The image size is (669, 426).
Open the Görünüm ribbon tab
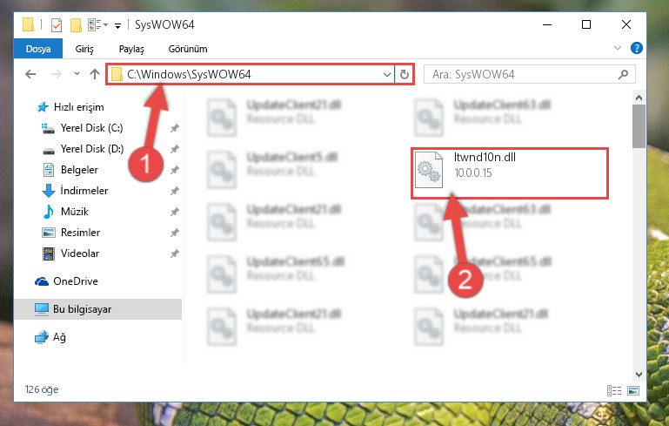pos(188,49)
